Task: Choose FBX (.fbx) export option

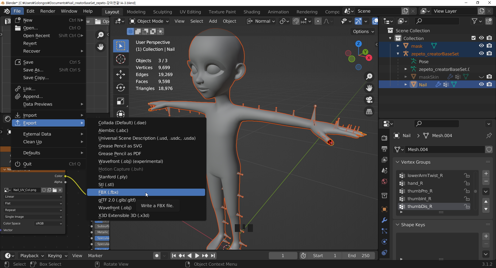Action: point(146,192)
